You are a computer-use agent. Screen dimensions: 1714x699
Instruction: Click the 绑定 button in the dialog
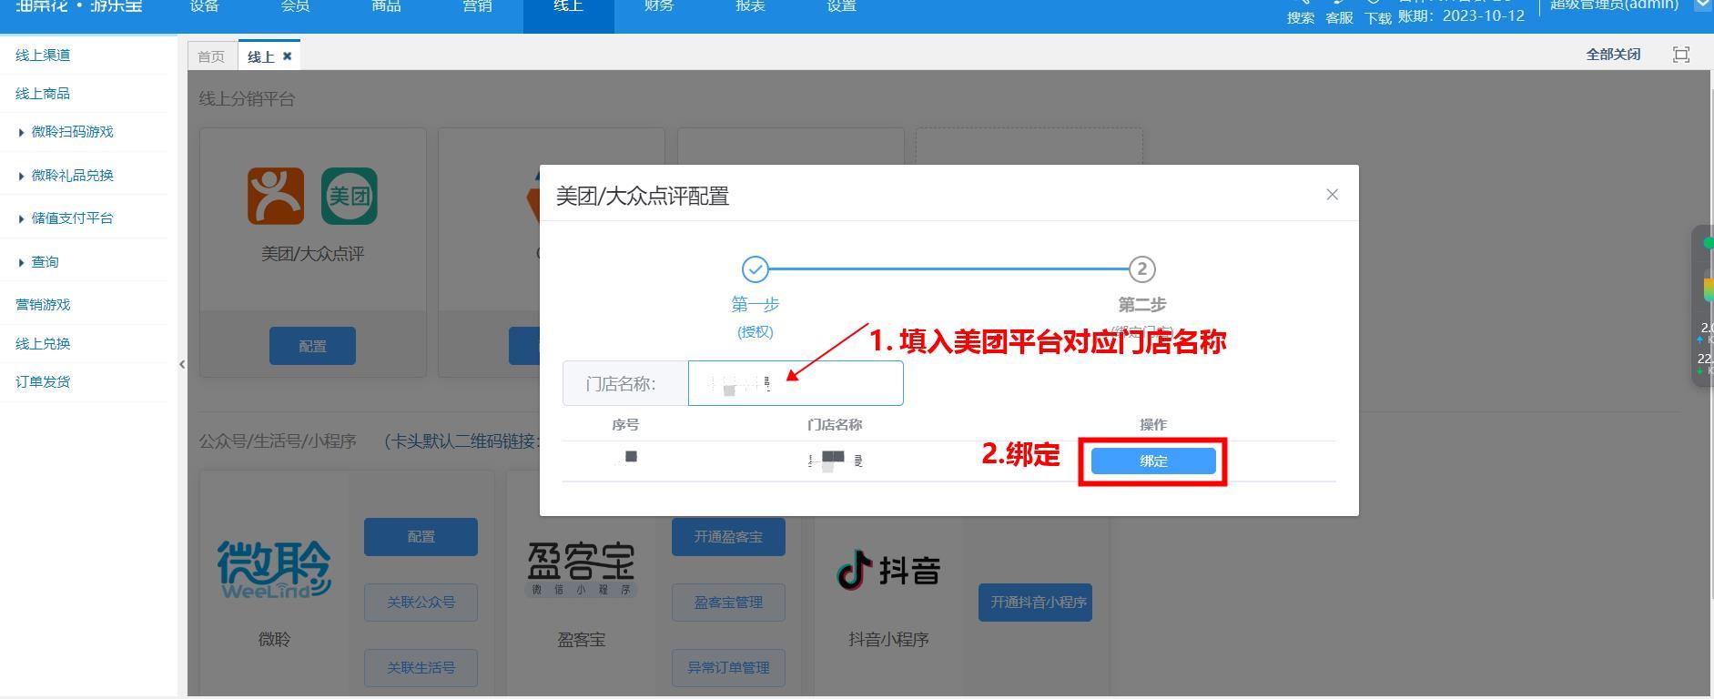click(x=1153, y=461)
